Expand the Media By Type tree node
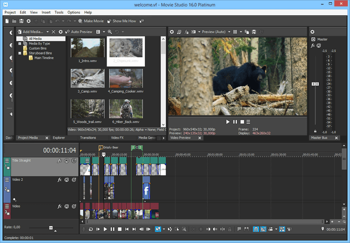The height and width of the screenshot is (243, 350). [20, 44]
